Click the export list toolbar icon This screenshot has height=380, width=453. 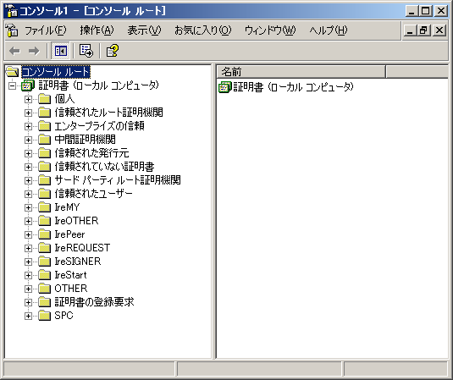(x=86, y=51)
